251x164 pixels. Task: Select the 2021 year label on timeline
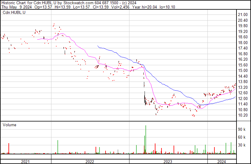click(x=25, y=162)
